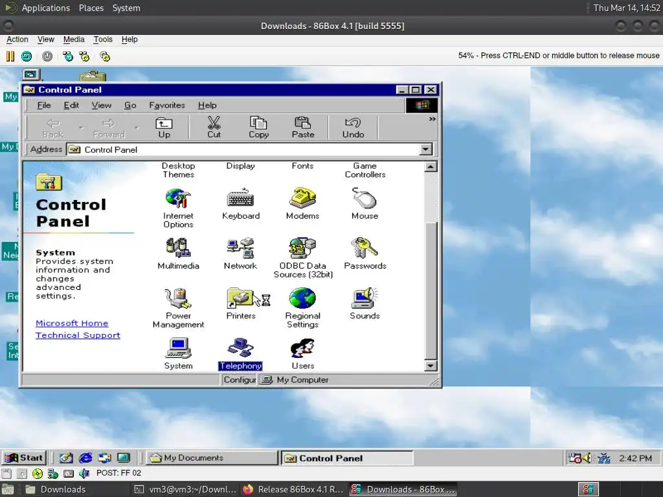Click the volume speaker tray icon
This screenshot has width=663, height=497.
click(587, 458)
